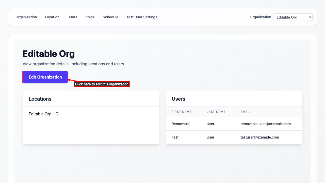Viewport: 325px width, 183px height.
Task: Click the Edit Organization button
Action: (45, 77)
